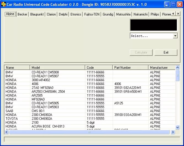Click part number 39101-S82-A220-M1
184x146 pixels.
128,88
